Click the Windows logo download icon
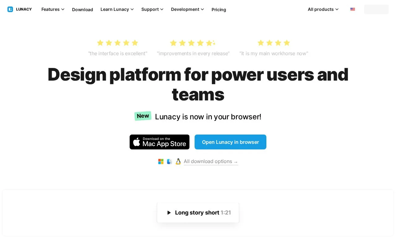Image resolution: width=396 pixels, height=248 pixels. tap(161, 162)
